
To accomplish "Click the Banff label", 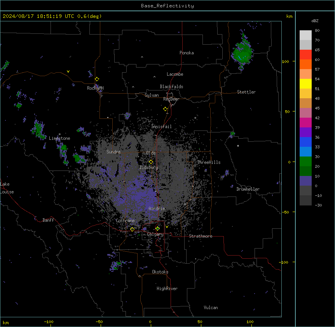I will tap(48, 220).
